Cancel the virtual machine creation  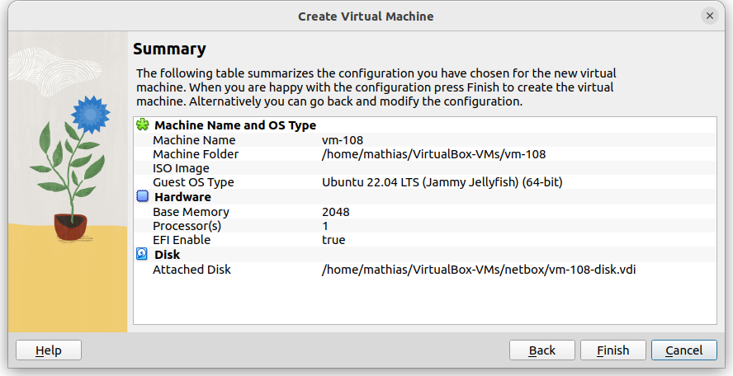[x=683, y=350]
